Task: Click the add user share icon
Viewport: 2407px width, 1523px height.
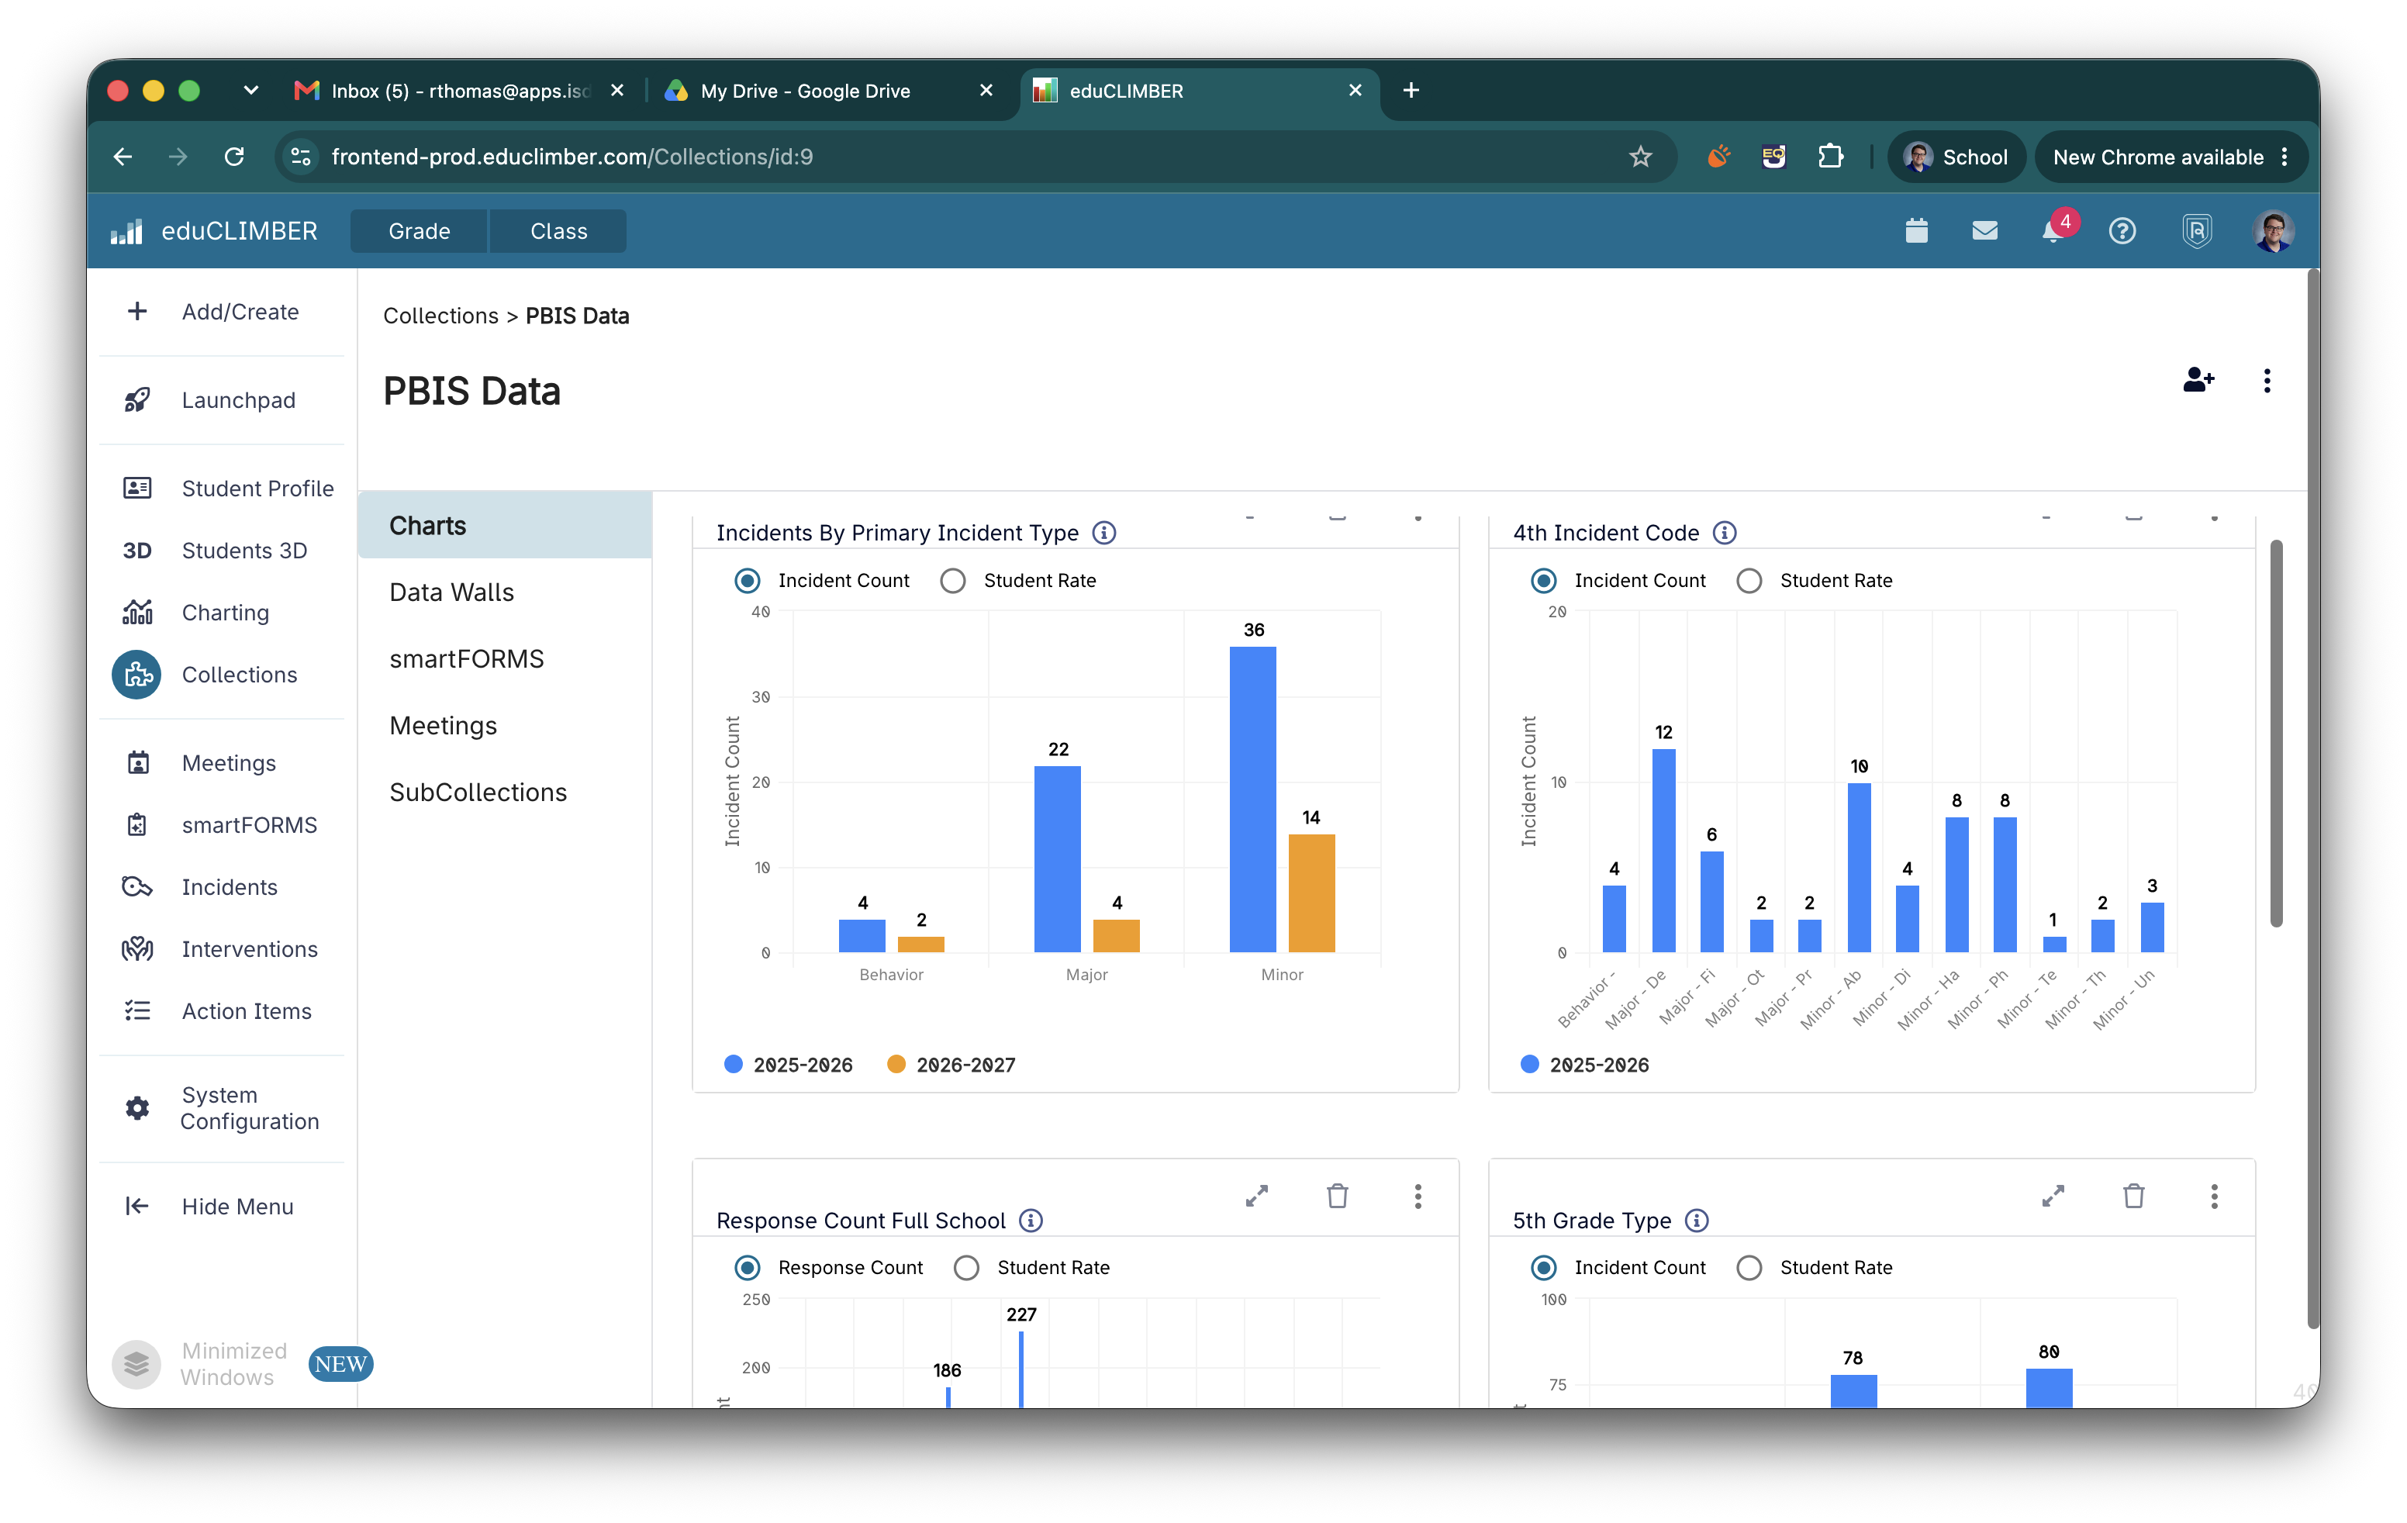Action: [2198, 380]
